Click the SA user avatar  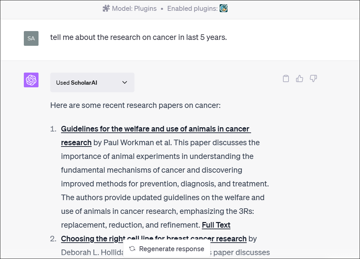coord(31,38)
